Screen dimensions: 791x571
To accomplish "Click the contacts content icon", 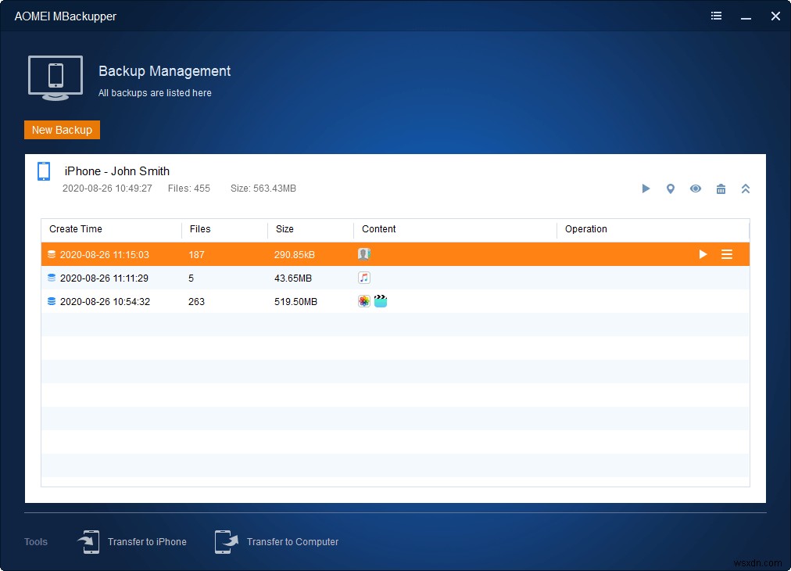I will coord(363,254).
